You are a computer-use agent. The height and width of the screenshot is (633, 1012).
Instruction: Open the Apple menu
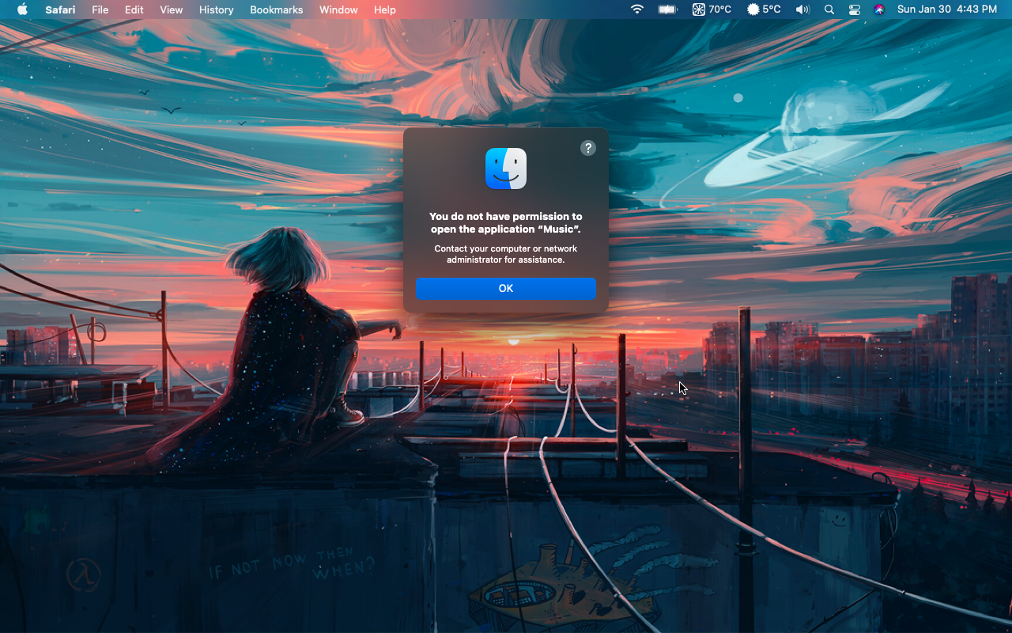click(x=22, y=9)
